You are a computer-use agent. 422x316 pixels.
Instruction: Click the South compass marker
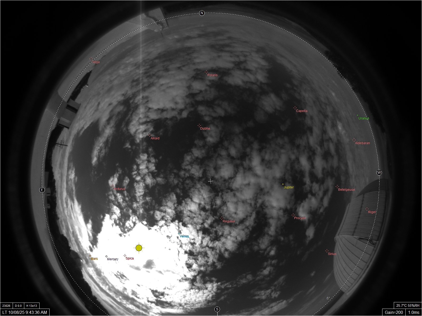pos(217,309)
